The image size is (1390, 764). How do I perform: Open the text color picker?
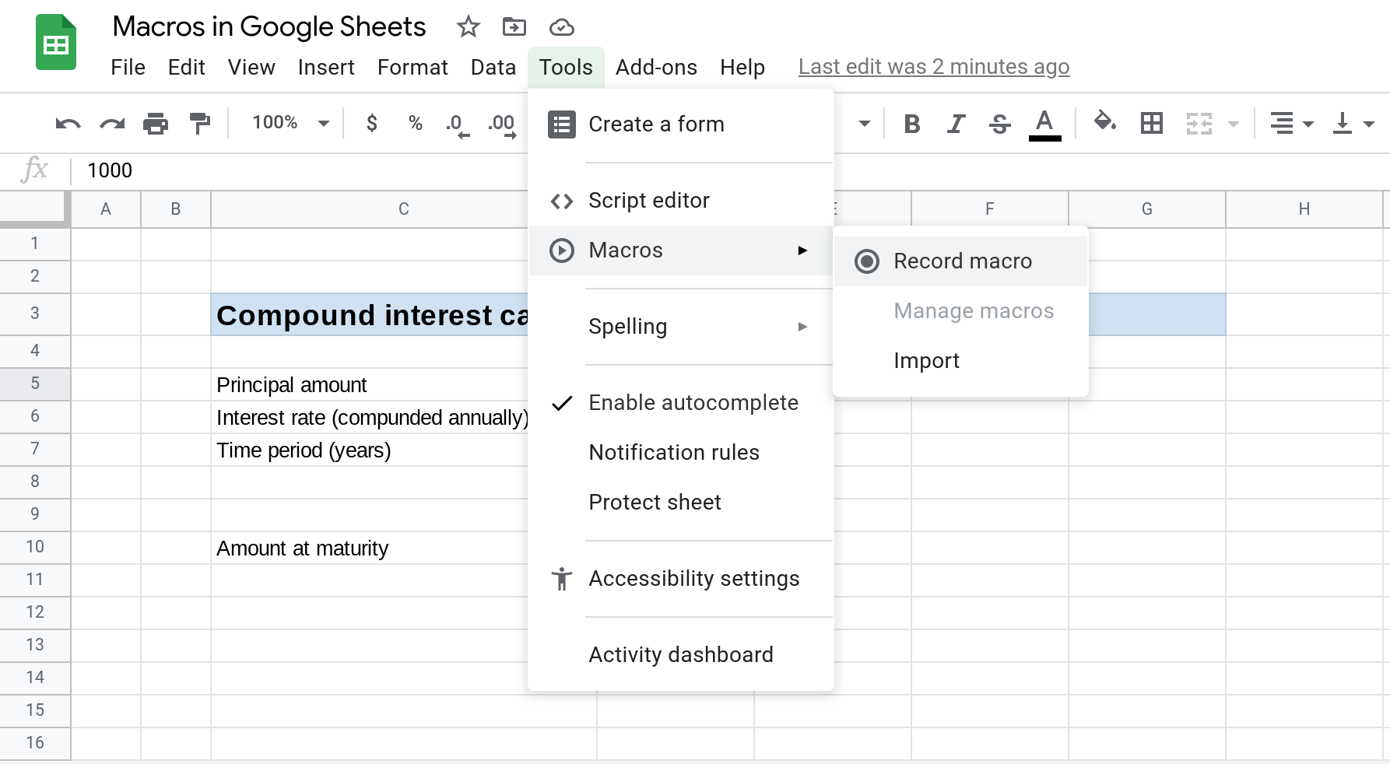1044,124
